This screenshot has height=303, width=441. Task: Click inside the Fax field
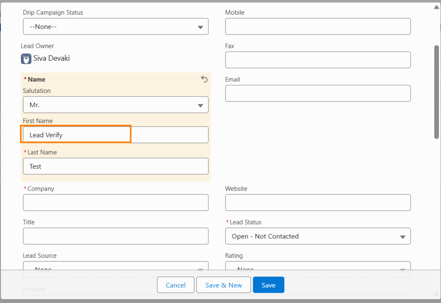coord(318,60)
